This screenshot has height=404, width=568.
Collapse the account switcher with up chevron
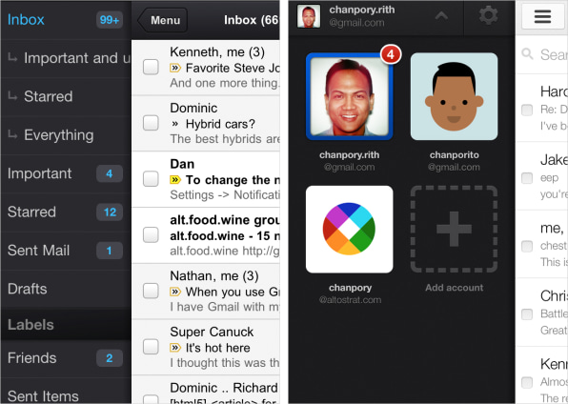point(441,16)
